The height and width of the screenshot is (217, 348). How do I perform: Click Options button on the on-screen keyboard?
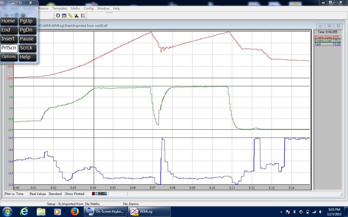click(x=9, y=57)
